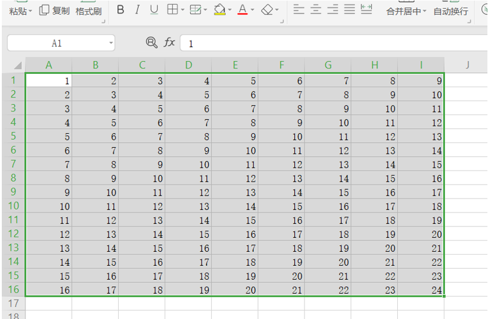488x319 pixels.
Task: Click the selection fill handle
Action: [444, 296]
